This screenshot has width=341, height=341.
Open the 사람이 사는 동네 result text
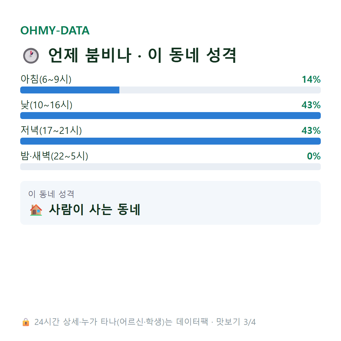pyautogui.click(x=95, y=210)
